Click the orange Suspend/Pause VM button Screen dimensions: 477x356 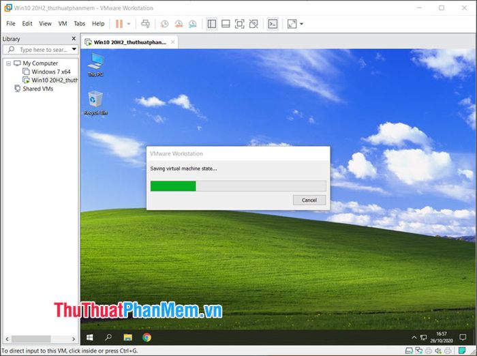pyautogui.click(x=119, y=24)
